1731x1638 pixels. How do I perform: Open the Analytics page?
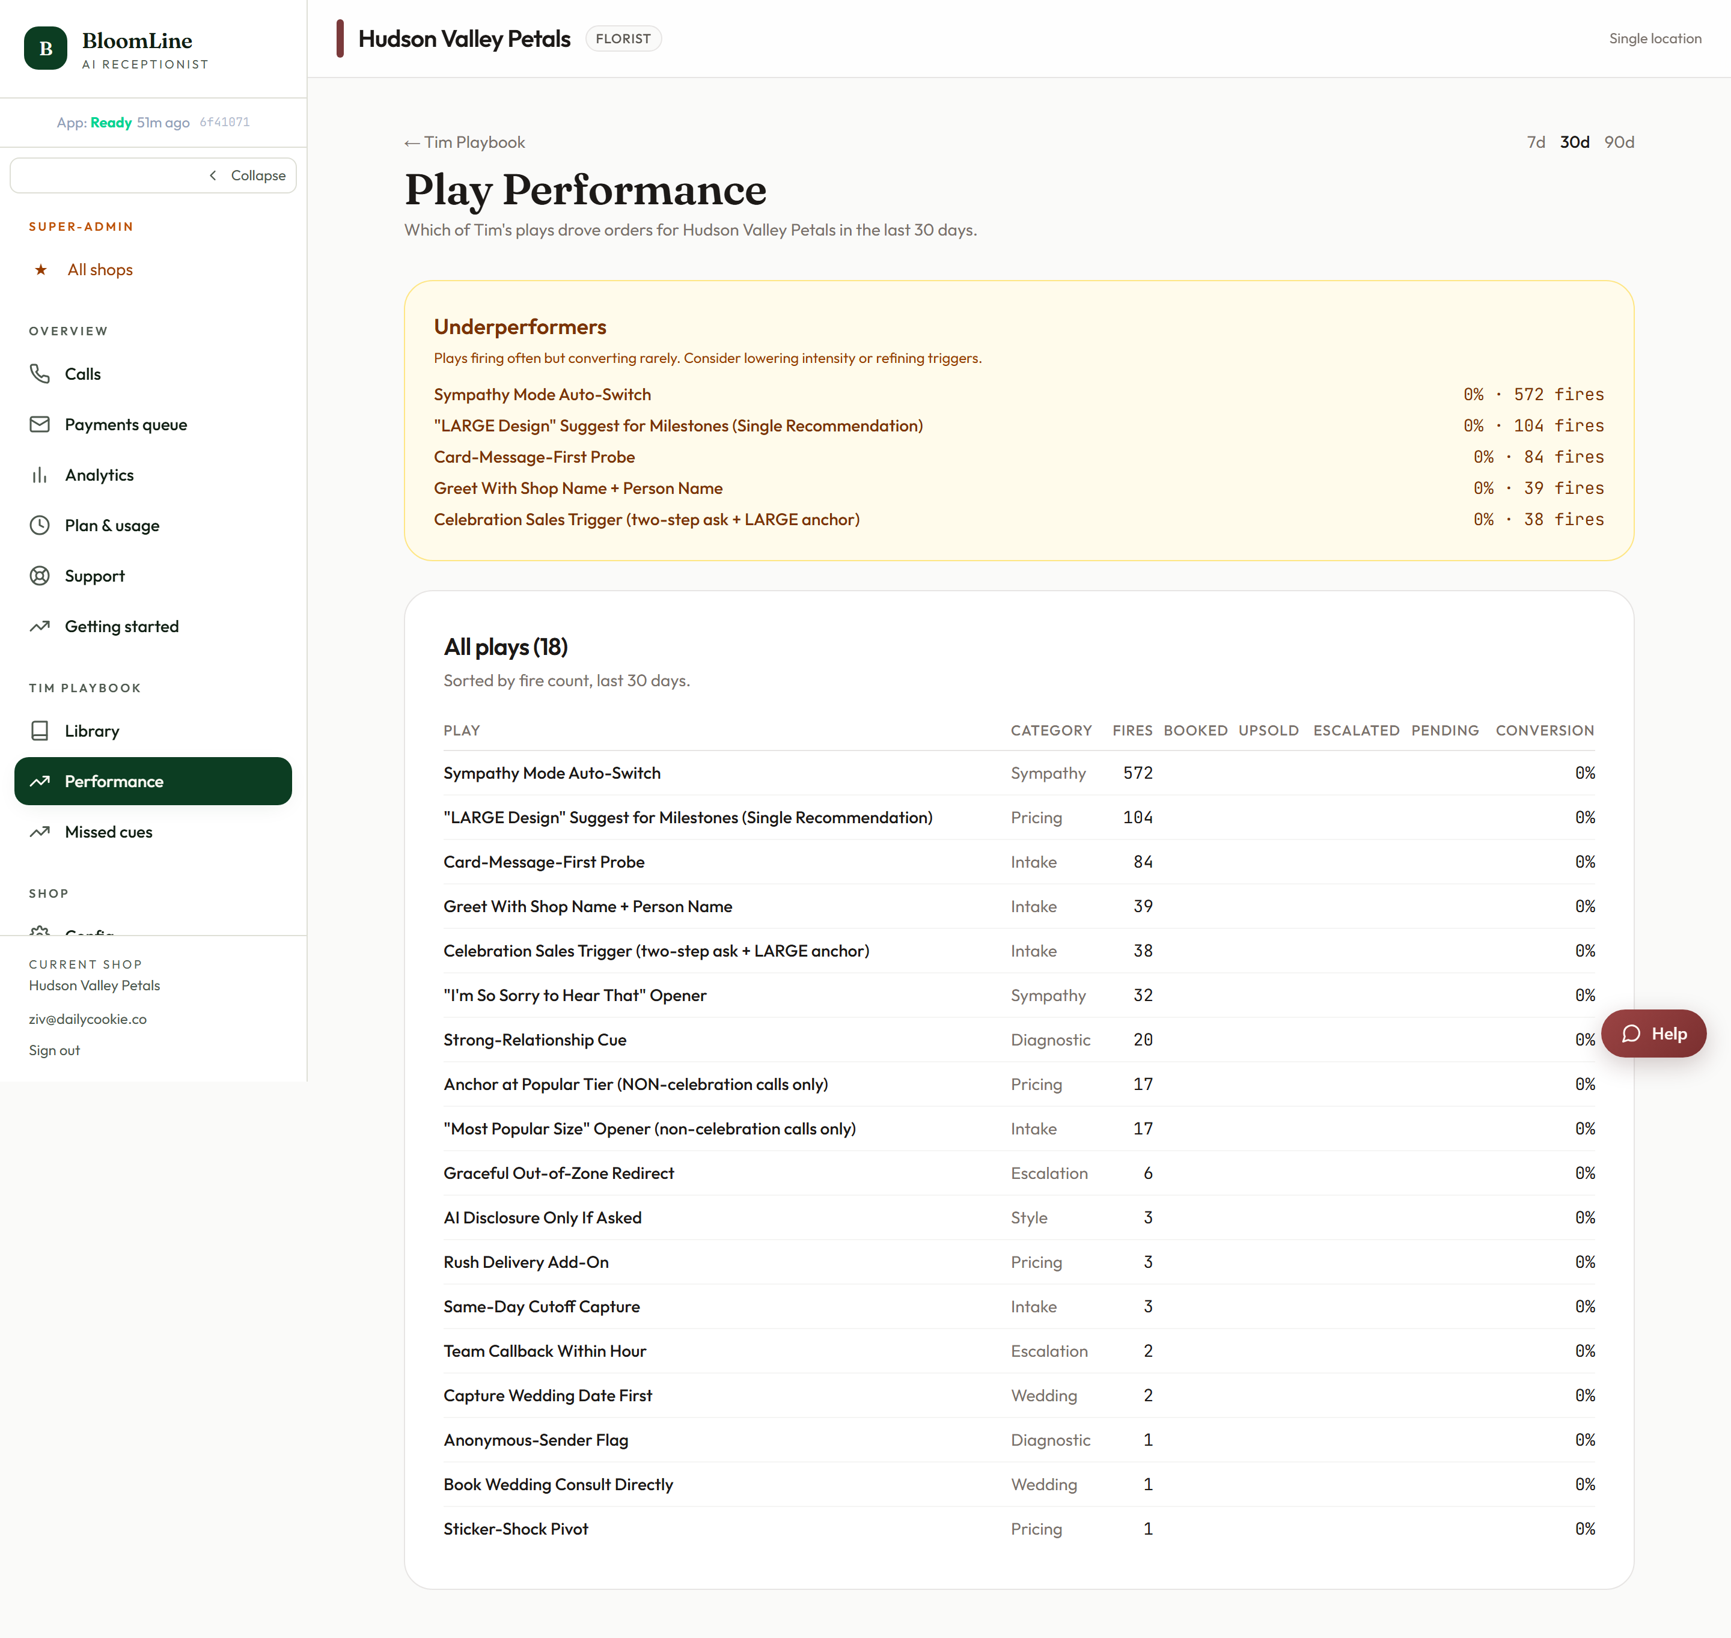tap(153, 475)
